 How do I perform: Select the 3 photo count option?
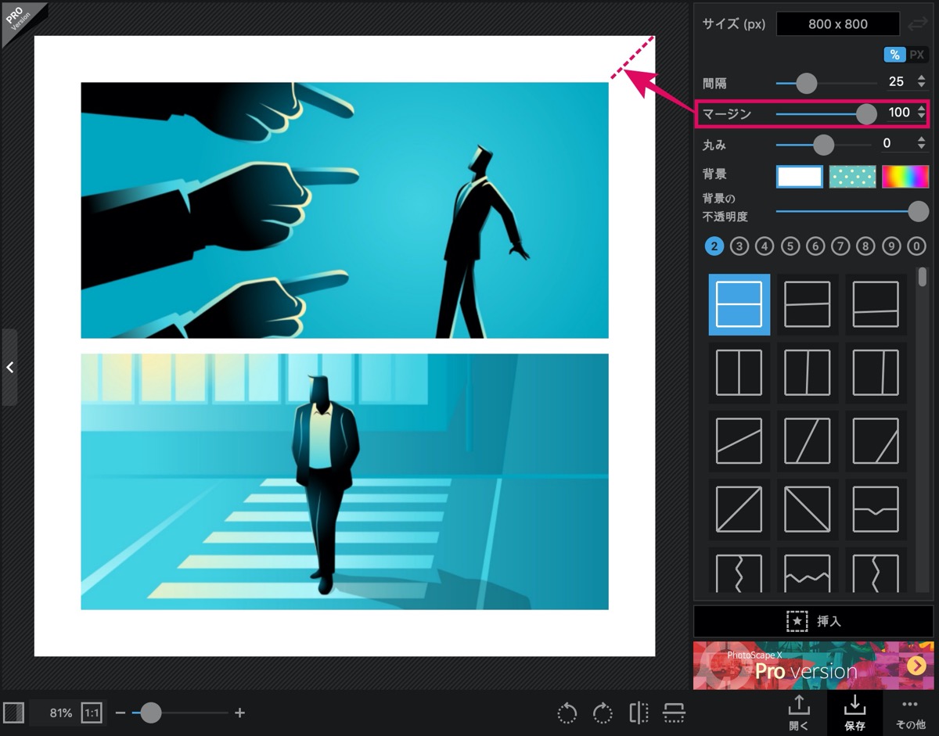pos(739,246)
